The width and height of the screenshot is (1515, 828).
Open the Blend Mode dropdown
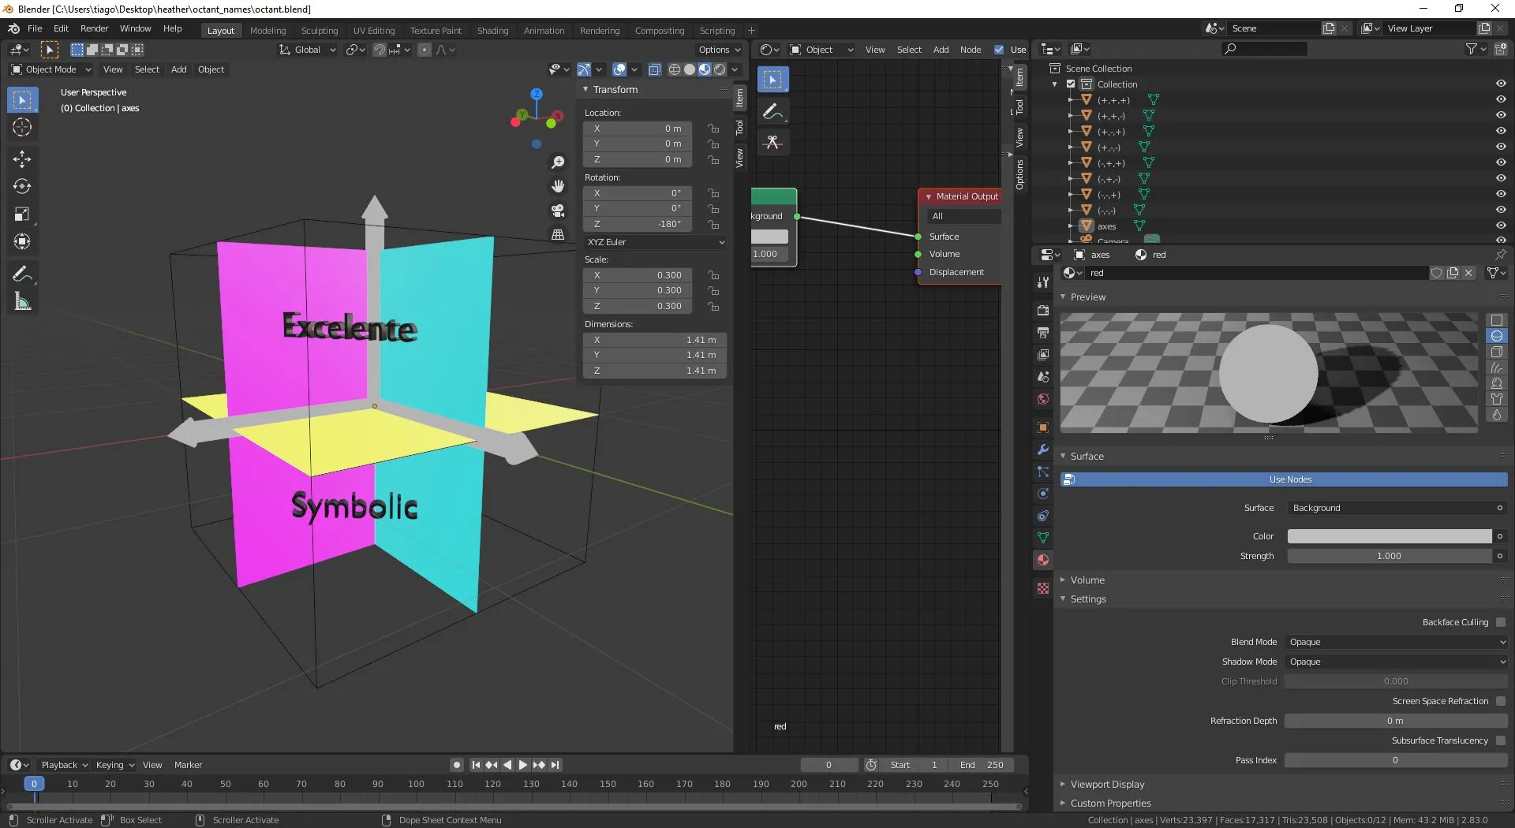pyautogui.click(x=1397, y=642)
